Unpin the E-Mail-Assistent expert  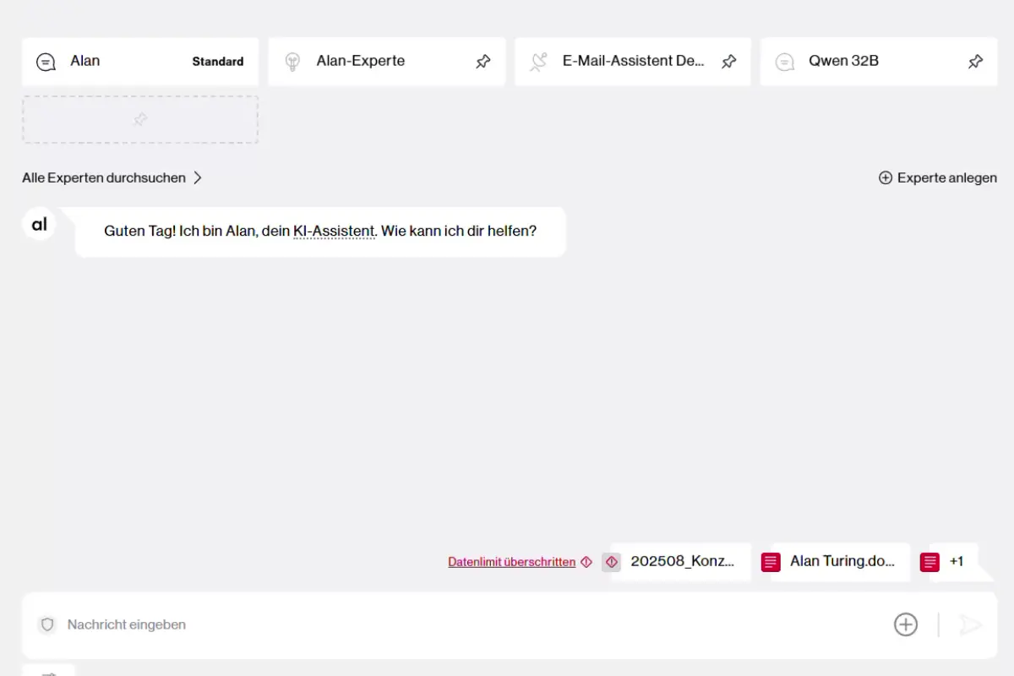[728, 62]
